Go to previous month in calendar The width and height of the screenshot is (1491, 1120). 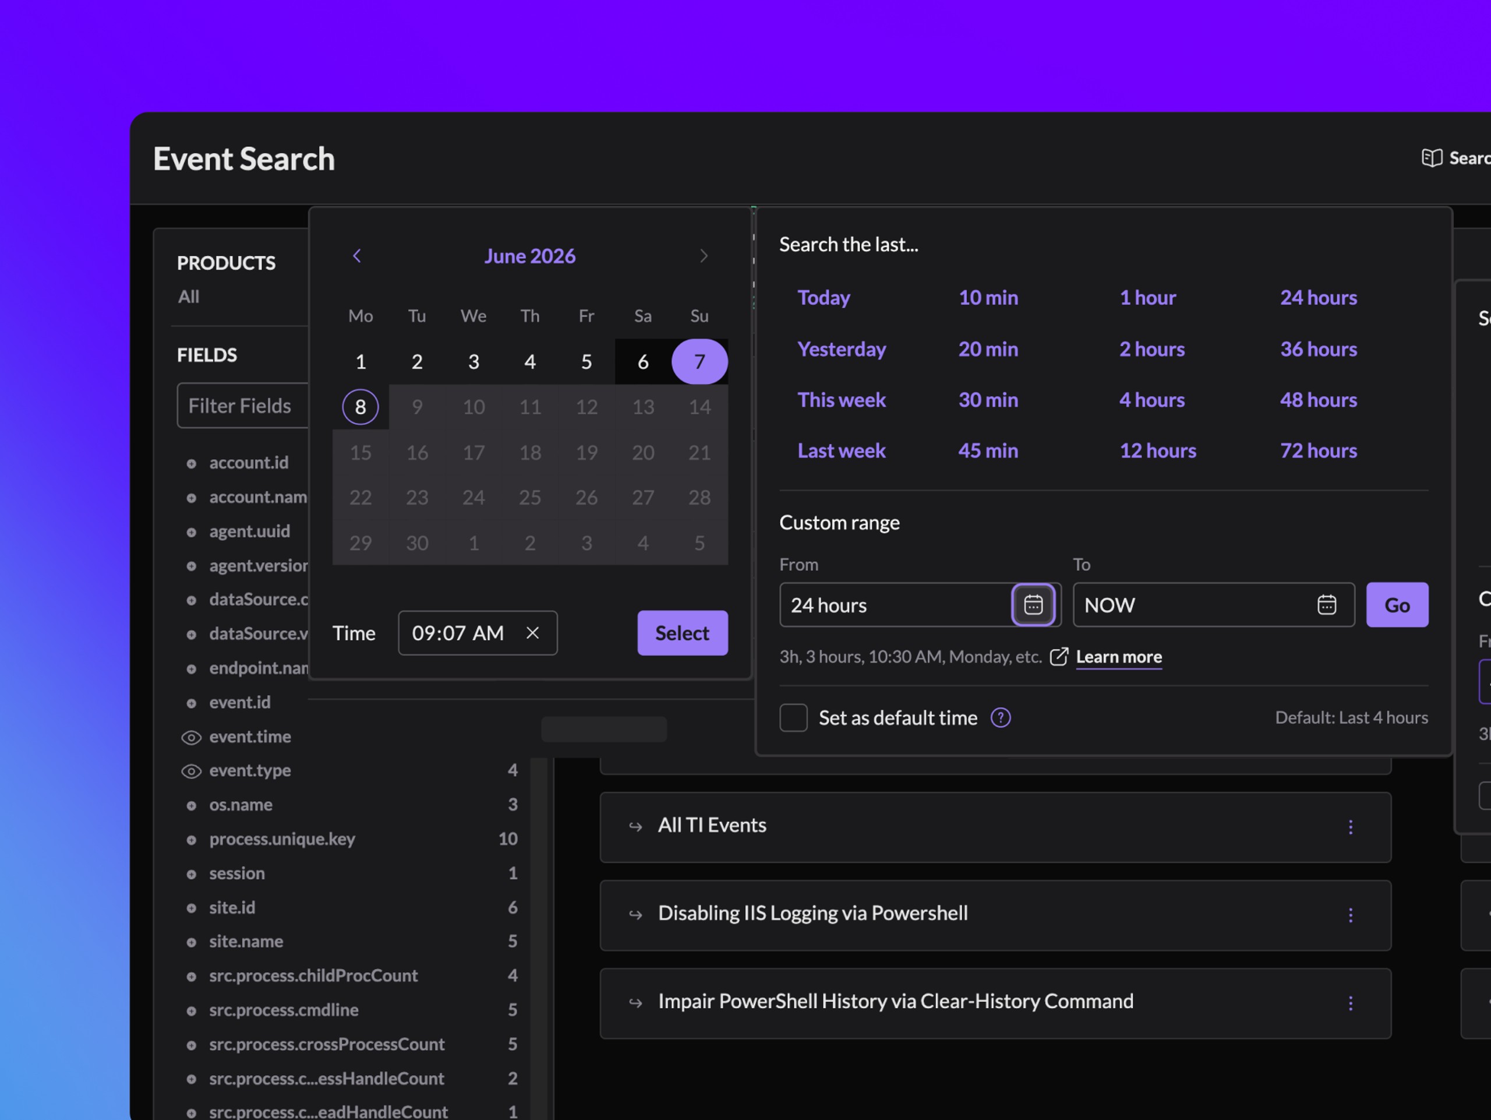[356, 256]
